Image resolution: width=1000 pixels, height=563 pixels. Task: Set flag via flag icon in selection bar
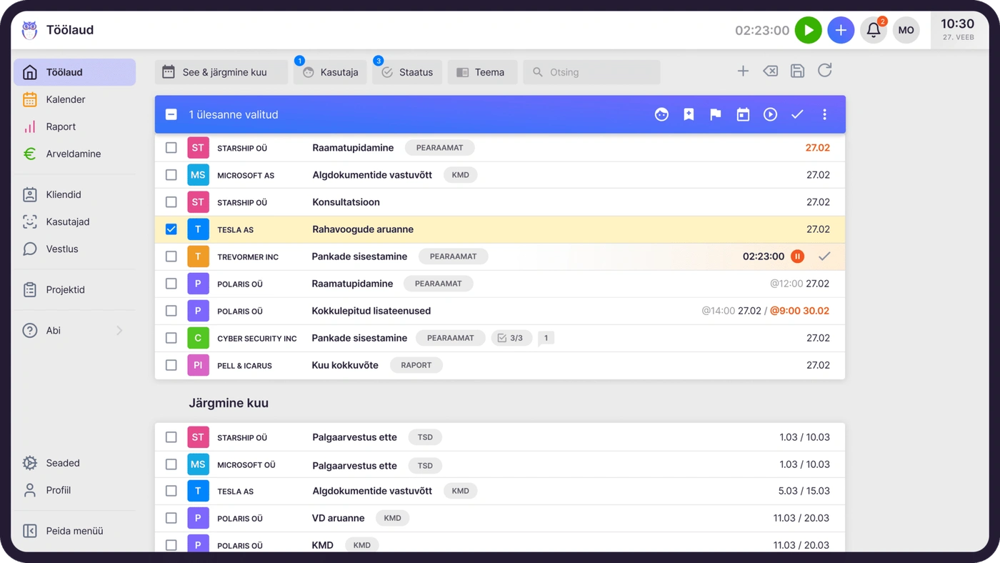tap(716, 114)
